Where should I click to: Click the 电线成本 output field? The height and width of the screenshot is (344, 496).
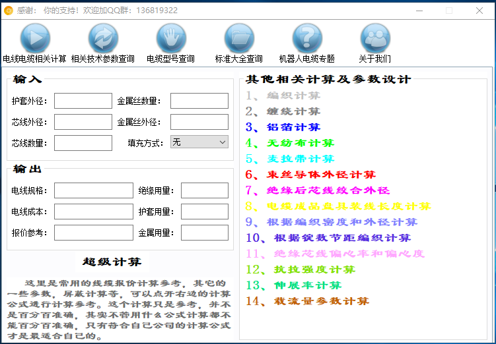pos(93,212)
